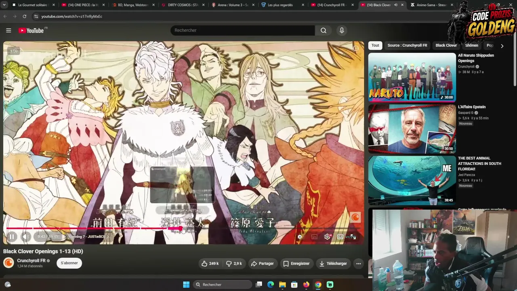Click the taskbar "Rechercher" search box
517x291 pixels.
click(x=222, y=285)
